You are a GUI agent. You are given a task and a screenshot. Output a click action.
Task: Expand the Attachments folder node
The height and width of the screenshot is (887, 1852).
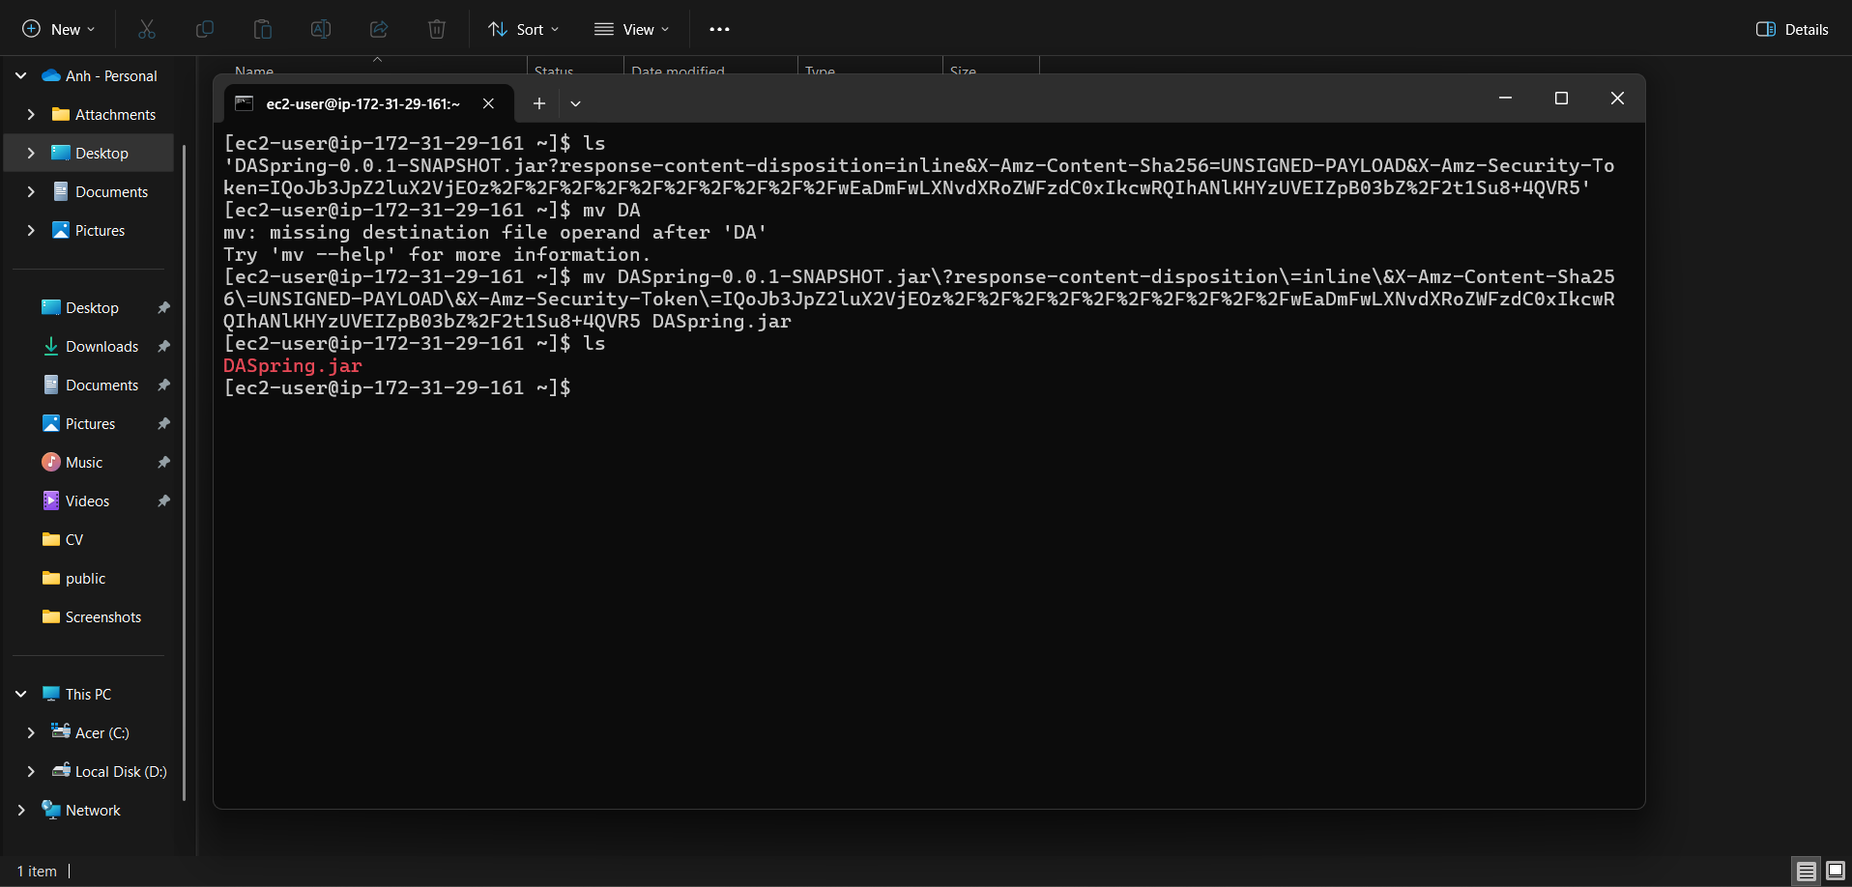31,114
